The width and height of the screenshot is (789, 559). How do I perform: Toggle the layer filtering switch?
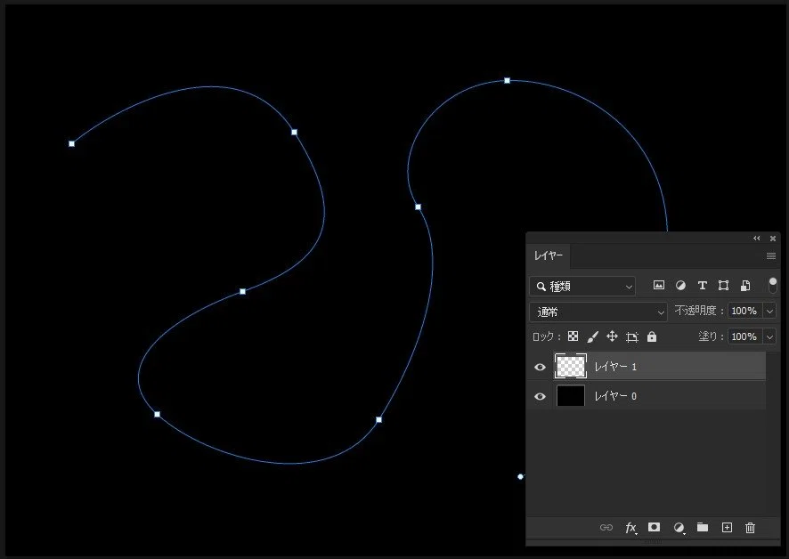tap(772, 285)
